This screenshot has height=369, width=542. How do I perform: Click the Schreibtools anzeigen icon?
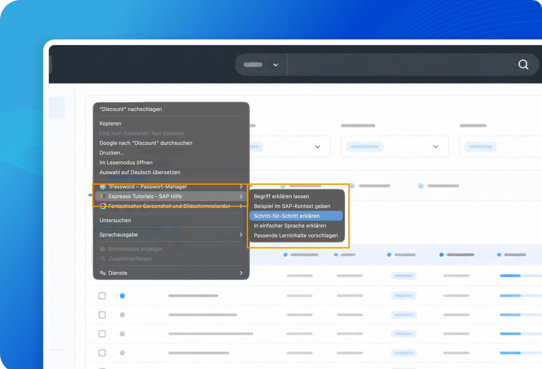(103, 249)
